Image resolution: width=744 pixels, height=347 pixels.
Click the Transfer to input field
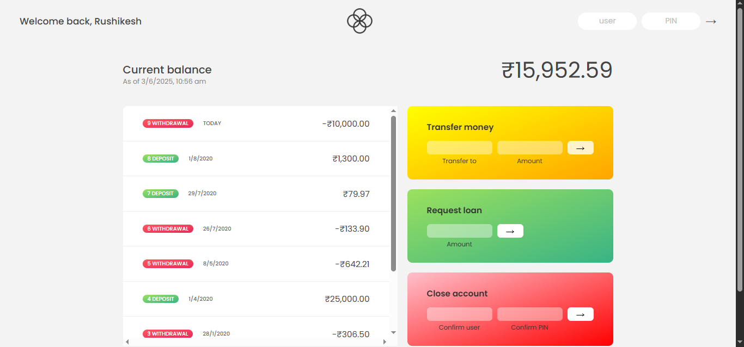coord(459,148)
